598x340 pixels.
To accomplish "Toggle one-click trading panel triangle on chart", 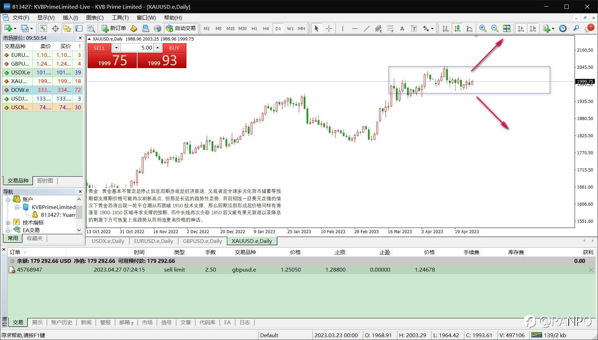I will click(x=89, y=39).
